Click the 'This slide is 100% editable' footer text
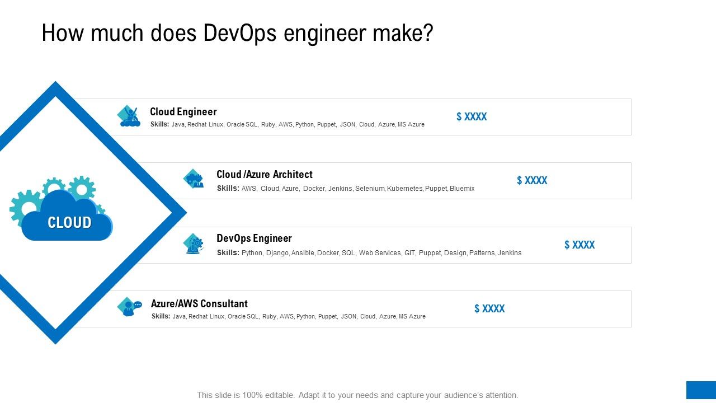Image resolution: width=716 pixels, height=403 pixels. pos(358,395)
